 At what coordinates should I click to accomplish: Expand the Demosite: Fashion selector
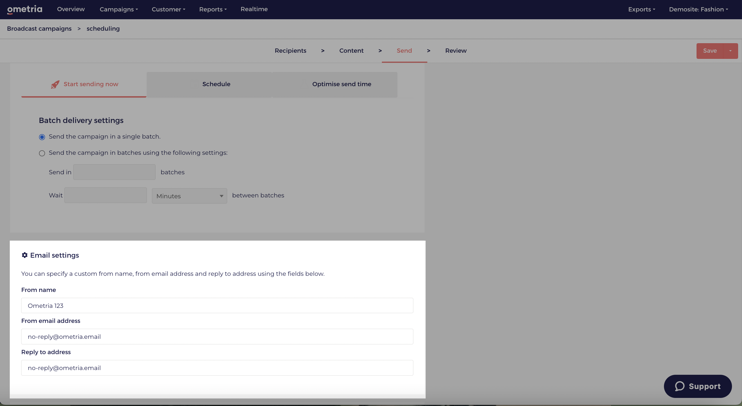pos(698,9)
